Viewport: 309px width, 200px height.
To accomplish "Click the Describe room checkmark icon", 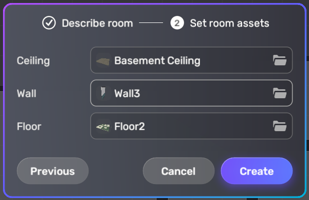I will click(x=48, y=23).
